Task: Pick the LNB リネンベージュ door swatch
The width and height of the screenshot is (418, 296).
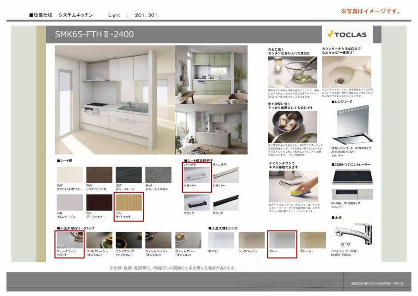Action: coord(70,203)
